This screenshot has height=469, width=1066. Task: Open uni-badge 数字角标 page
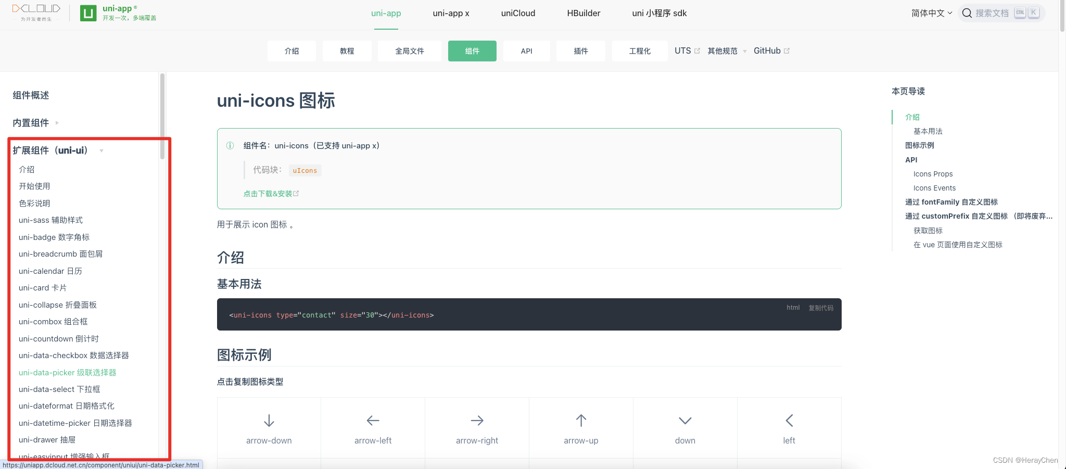tap(54, 237)
